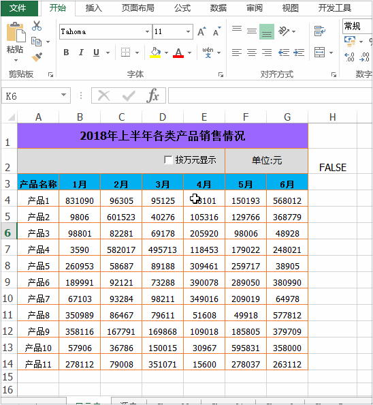Image resolution: width=373 pixels, height=405 pixels.
Task: Apply yellow fill color bucket
Action: [155, 52]
